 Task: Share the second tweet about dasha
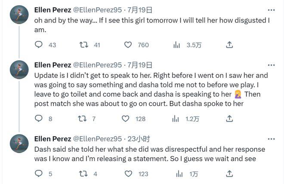tap(229, 119)
